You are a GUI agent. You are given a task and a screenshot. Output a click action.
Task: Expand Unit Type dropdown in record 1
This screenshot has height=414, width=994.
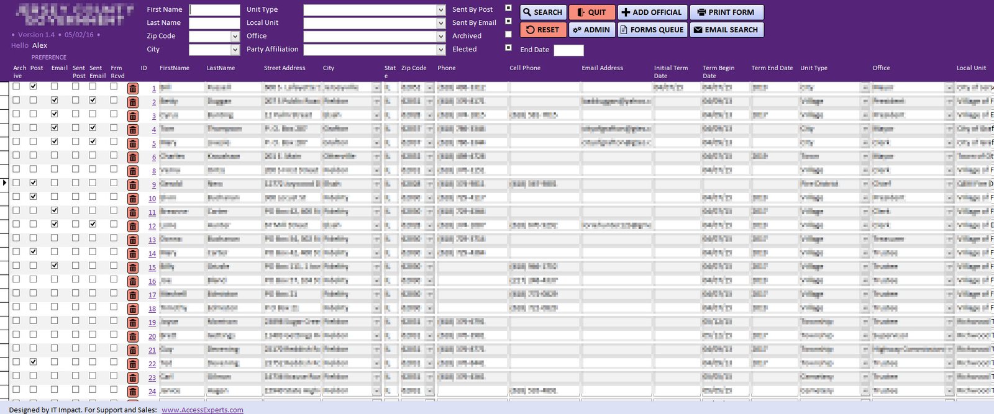[865, 89]
